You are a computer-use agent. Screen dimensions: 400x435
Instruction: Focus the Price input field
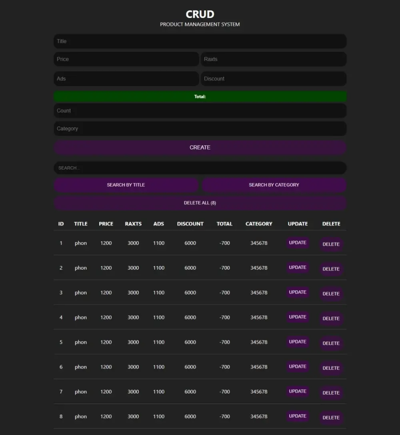click(126, 59)
